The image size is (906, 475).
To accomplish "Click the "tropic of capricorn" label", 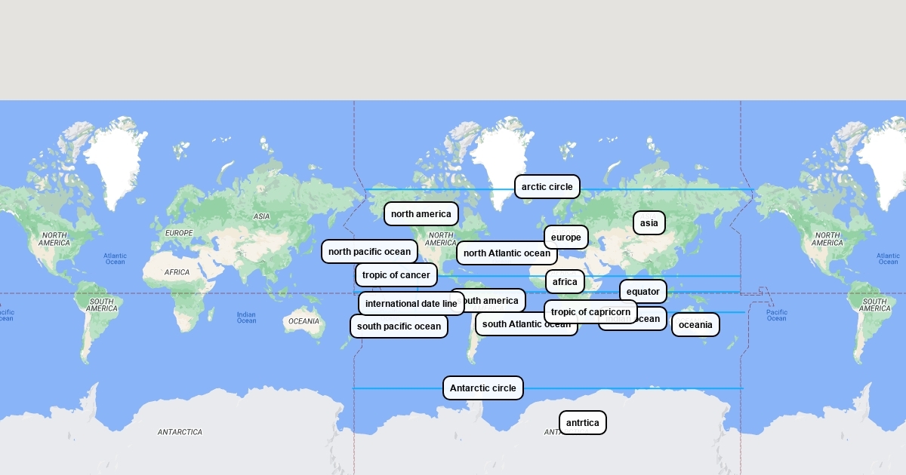I will click(590, 312).
